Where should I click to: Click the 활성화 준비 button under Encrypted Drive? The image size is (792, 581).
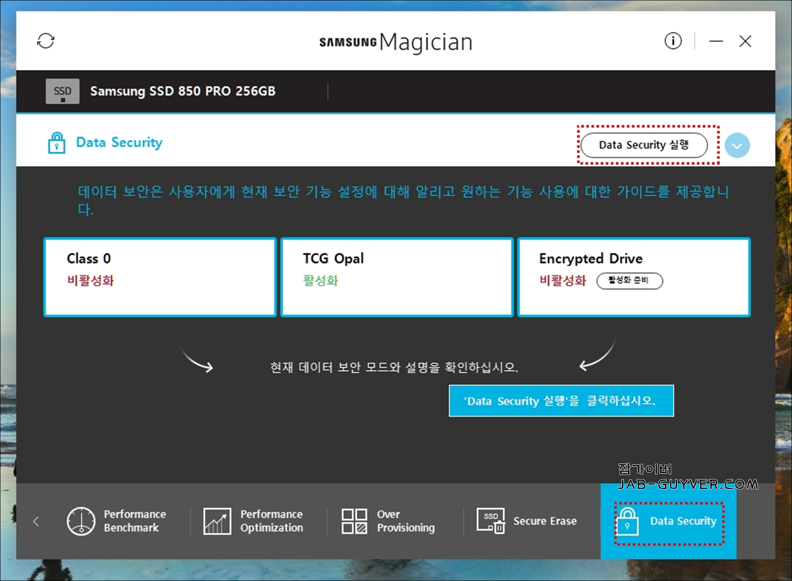[630, 281]
